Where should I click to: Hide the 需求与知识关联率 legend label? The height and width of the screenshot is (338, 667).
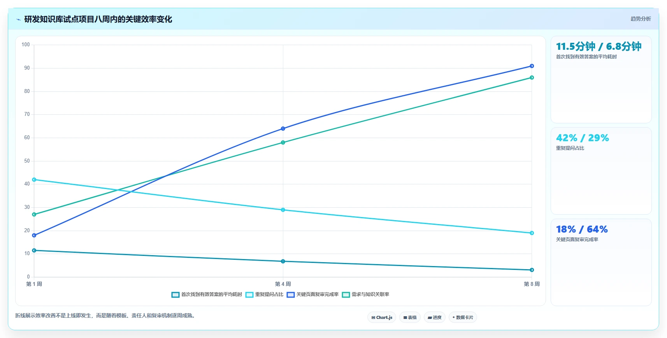pos(370,294)
